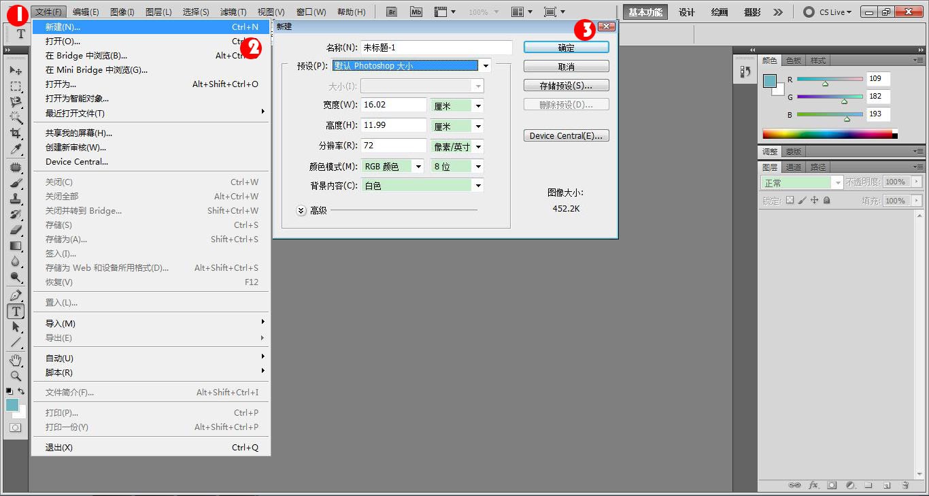This screenshot has width=929, height=496.
Task: Switch to the 色板 tab
Action: [x=794, y=61]
